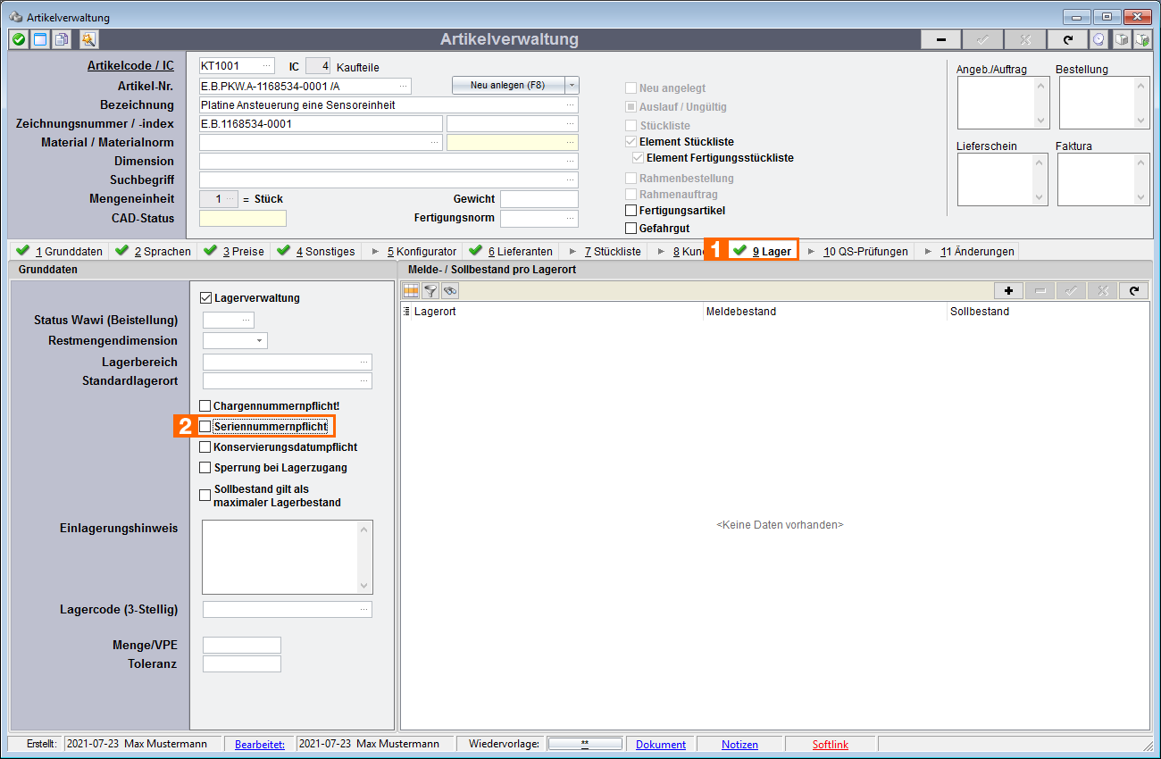Click the delete record minus button in header
Viewport: 1161px width, 759px height.
pyautogui.click(x=941, y=39)
